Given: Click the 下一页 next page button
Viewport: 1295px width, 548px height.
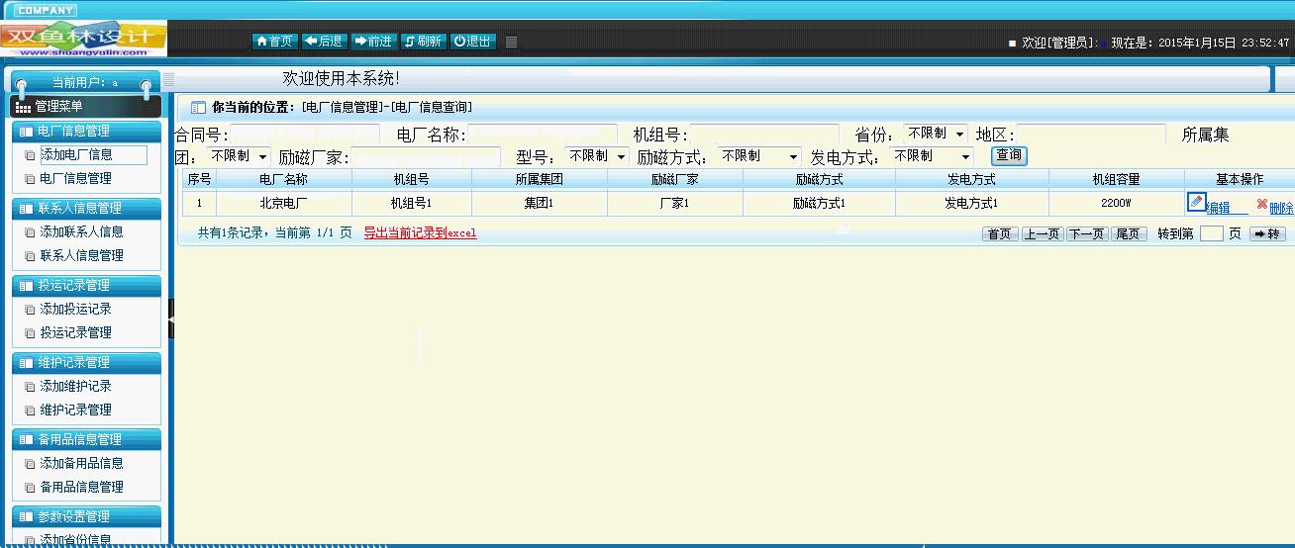Looking at the screenshot, I should [x=1086, y=234].
